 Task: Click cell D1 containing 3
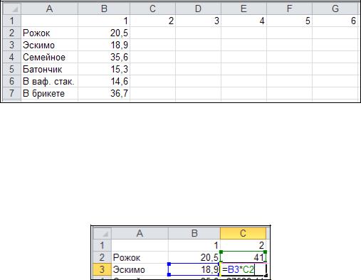[x=198, y=21]
